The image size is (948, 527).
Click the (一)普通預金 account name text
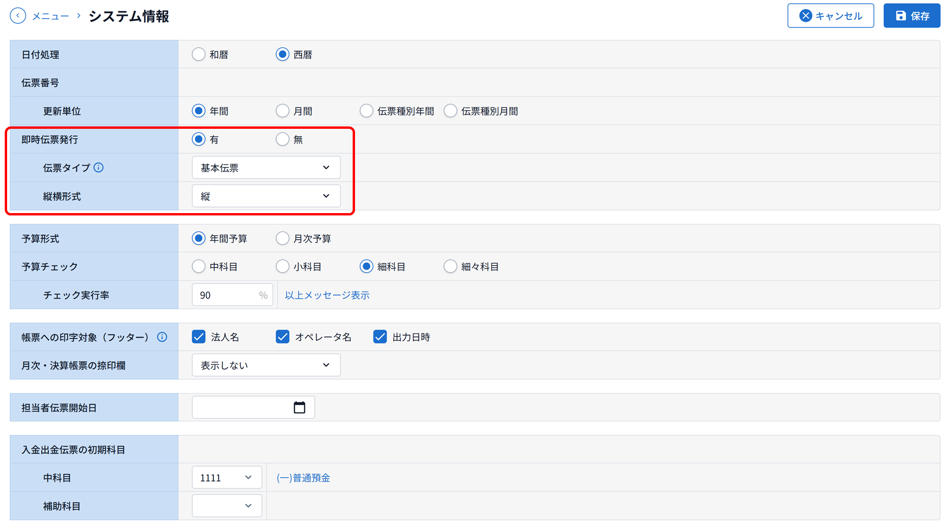tap(303, 478)
